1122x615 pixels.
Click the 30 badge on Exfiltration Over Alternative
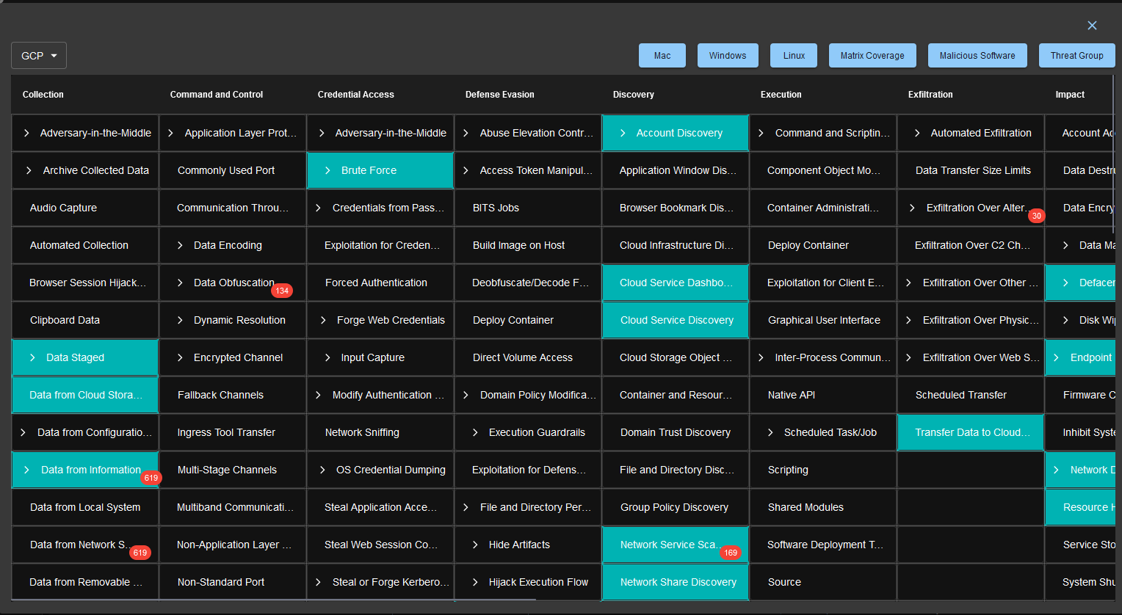point(1036,216)
